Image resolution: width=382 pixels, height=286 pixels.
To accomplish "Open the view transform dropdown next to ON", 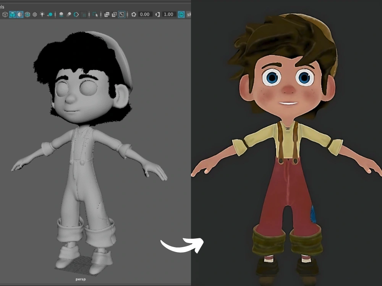I will tap(189, 14).
